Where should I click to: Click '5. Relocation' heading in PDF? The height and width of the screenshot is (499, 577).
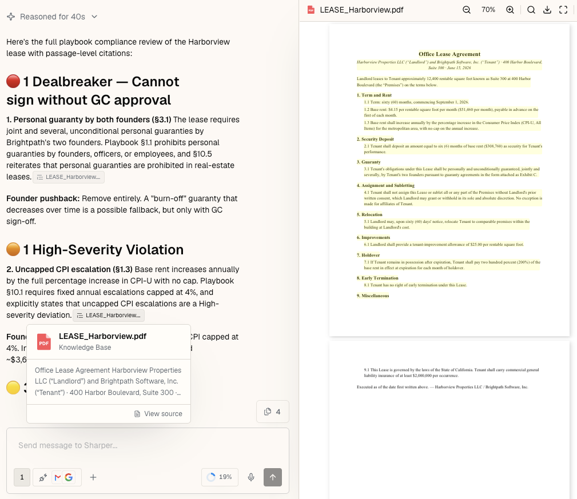tap(369, 214)
